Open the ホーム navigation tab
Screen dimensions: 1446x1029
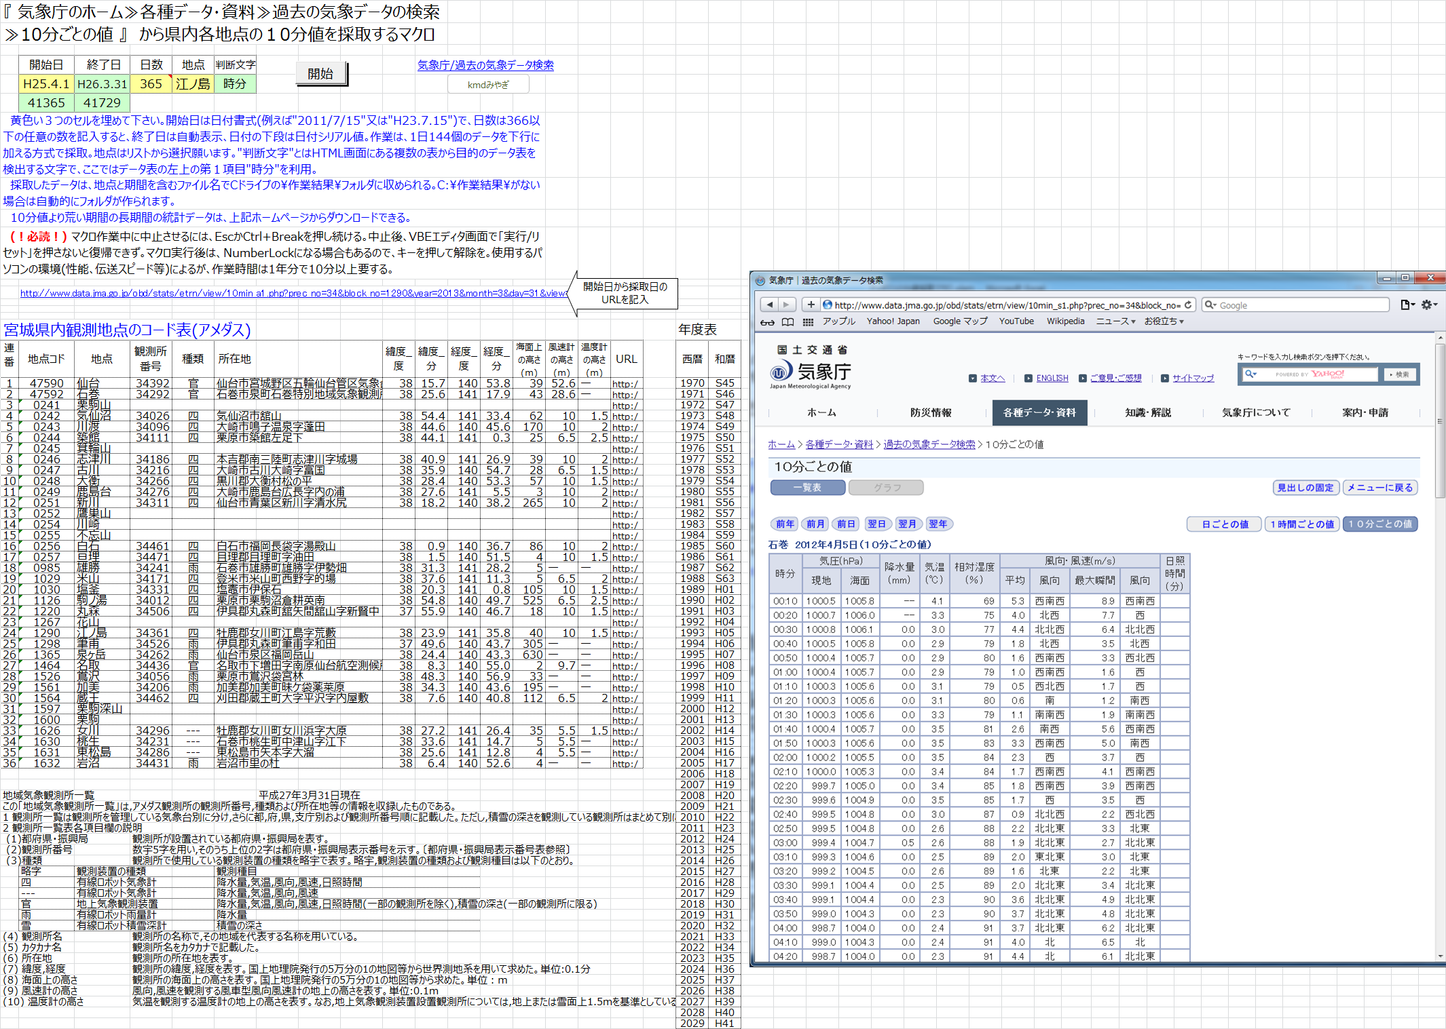coord(821,412)
